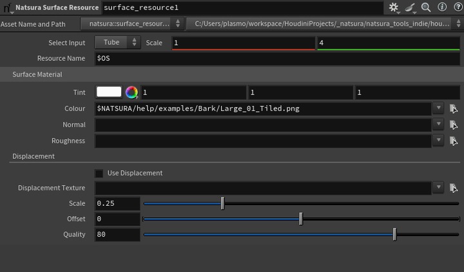Open the Select Input Tube dropdown
The image size is (464, 272).
point(117,42)
